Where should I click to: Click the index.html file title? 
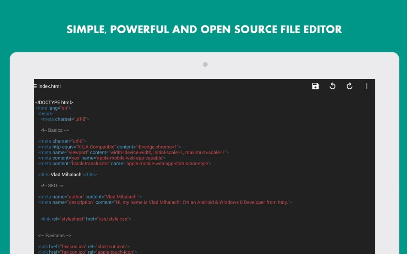click(x=50, y=86)
